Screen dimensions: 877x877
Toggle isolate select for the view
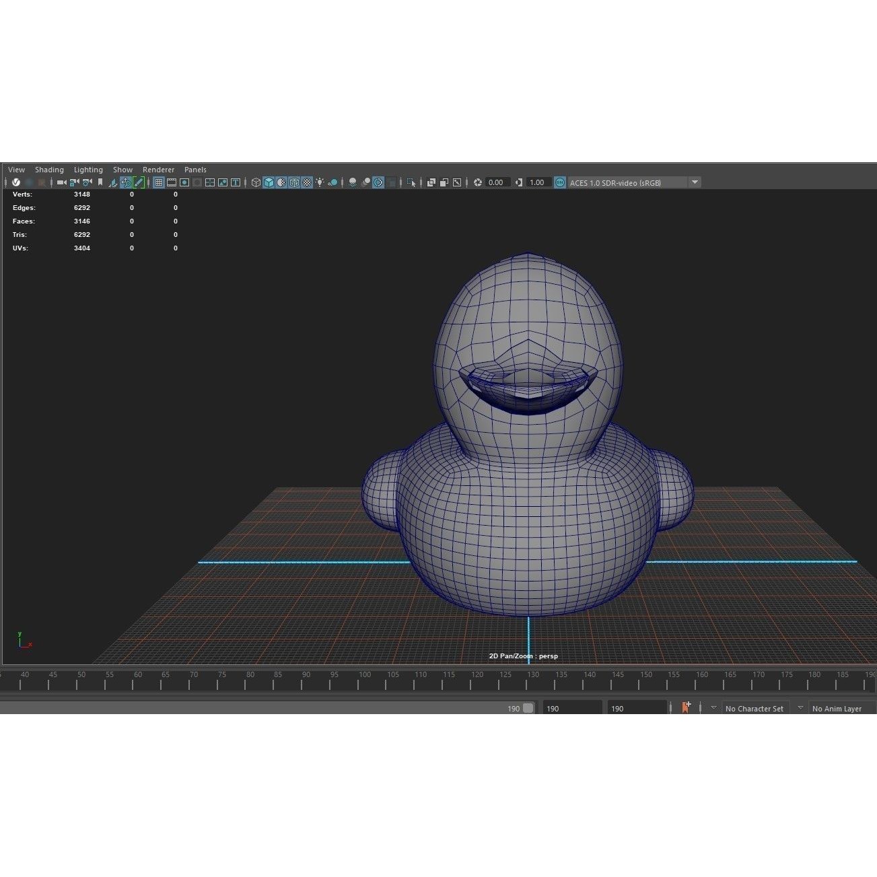[x=411, y=182]
